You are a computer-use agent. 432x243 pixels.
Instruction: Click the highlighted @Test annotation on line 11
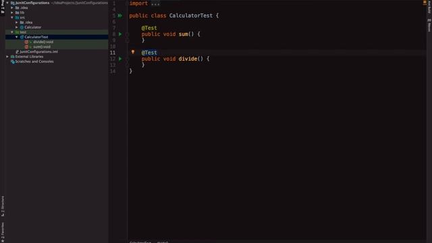149,53
